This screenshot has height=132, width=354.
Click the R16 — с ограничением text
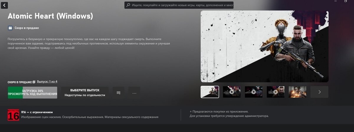click(37, 112)
